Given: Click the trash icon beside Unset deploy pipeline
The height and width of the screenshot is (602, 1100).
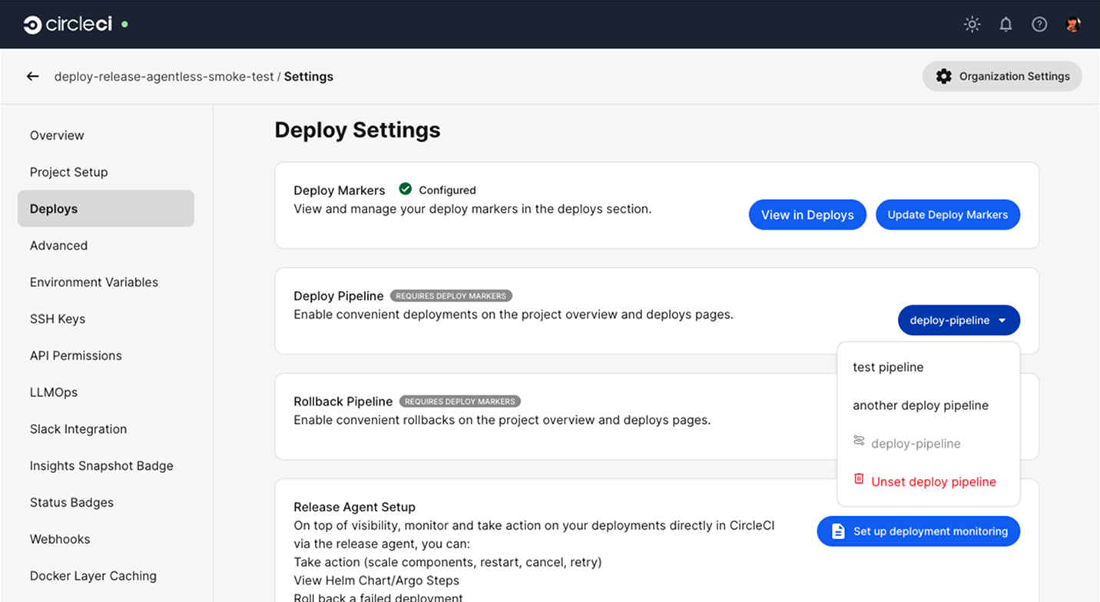Looking at the screenshot, I should 859,479.
